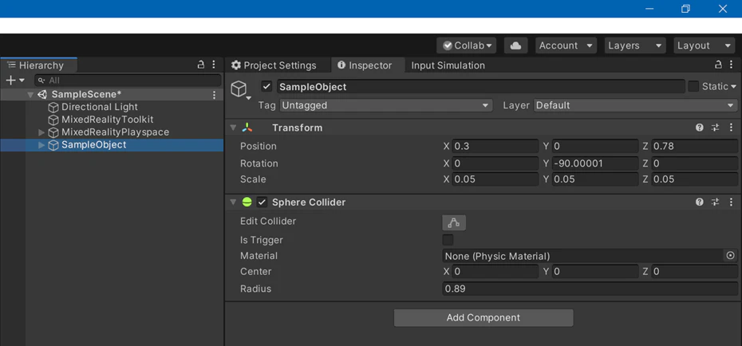Image resolution: width=742 pixels, height=346 pixels.
Task: Click the Transform component icon
Action: 247,128
